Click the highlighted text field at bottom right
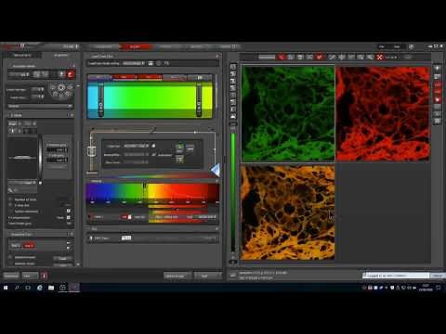The width and height of the screenshot is (446, 334). (x=396, y=276)
